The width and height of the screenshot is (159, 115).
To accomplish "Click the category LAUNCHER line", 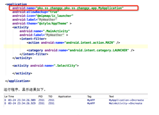I will [x=81, y=50].
